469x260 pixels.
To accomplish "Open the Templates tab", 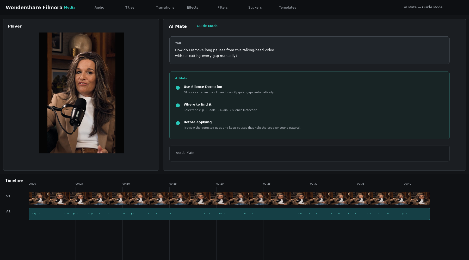I will click(287, 8).
